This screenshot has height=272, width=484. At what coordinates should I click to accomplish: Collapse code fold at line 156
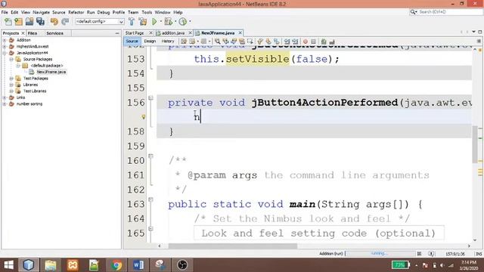[150, 98]
